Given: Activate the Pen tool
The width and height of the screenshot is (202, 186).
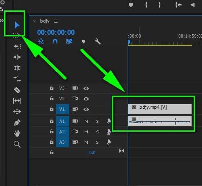Looking at the screenshot, I should 17,122.
